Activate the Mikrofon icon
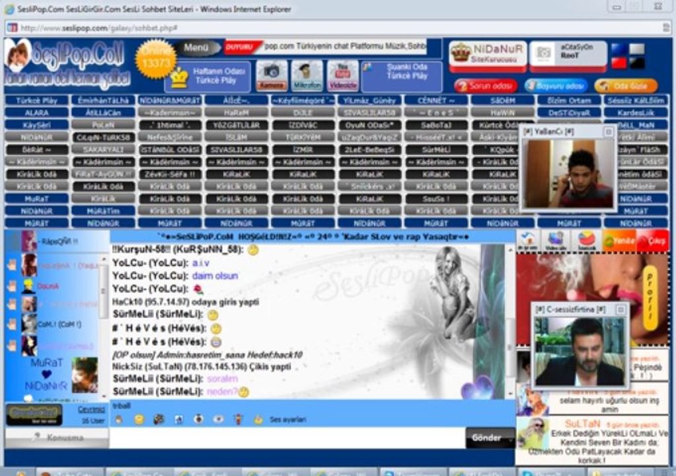Screen dimensions: 676x476 point(307,75)
